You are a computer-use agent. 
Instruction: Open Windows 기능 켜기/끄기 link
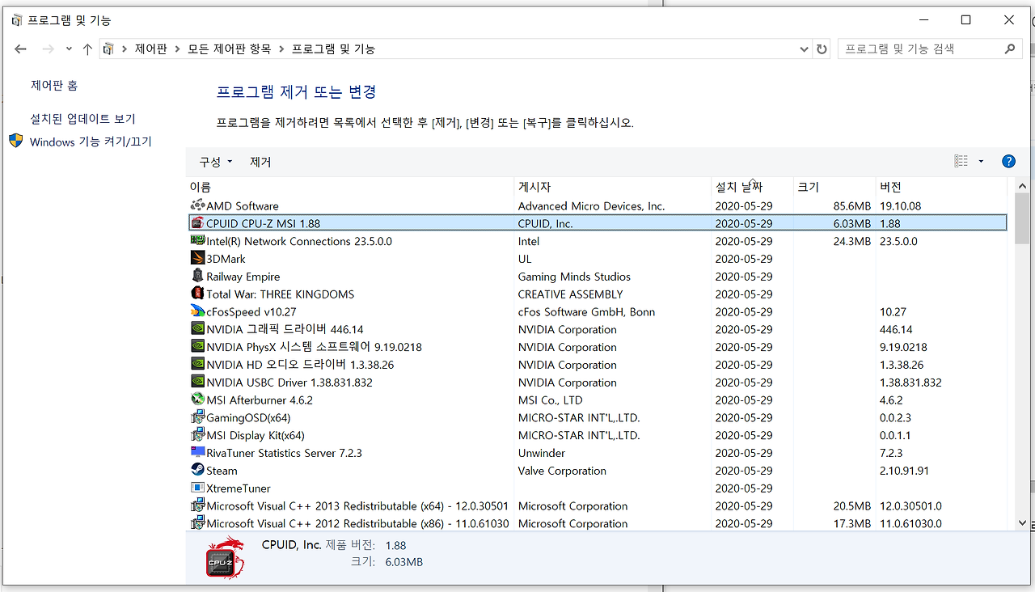coord(91,142)
